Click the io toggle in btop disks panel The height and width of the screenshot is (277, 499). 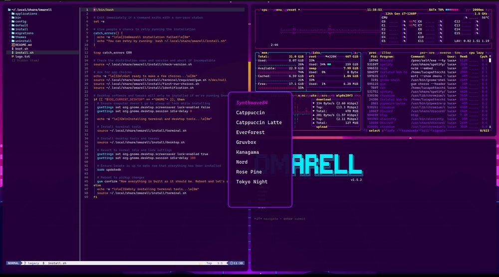(354, 53)
